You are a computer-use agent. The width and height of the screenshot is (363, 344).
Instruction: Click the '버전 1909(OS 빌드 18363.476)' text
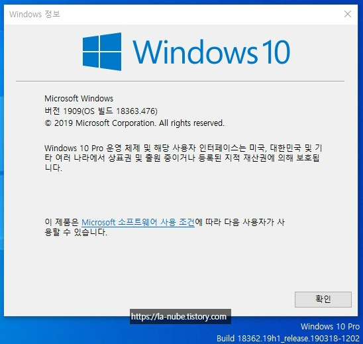point(101,111)
